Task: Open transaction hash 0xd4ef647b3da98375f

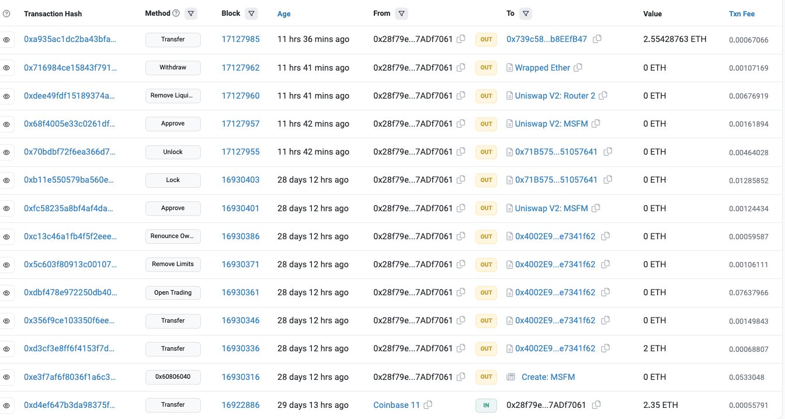Action: 70,405
